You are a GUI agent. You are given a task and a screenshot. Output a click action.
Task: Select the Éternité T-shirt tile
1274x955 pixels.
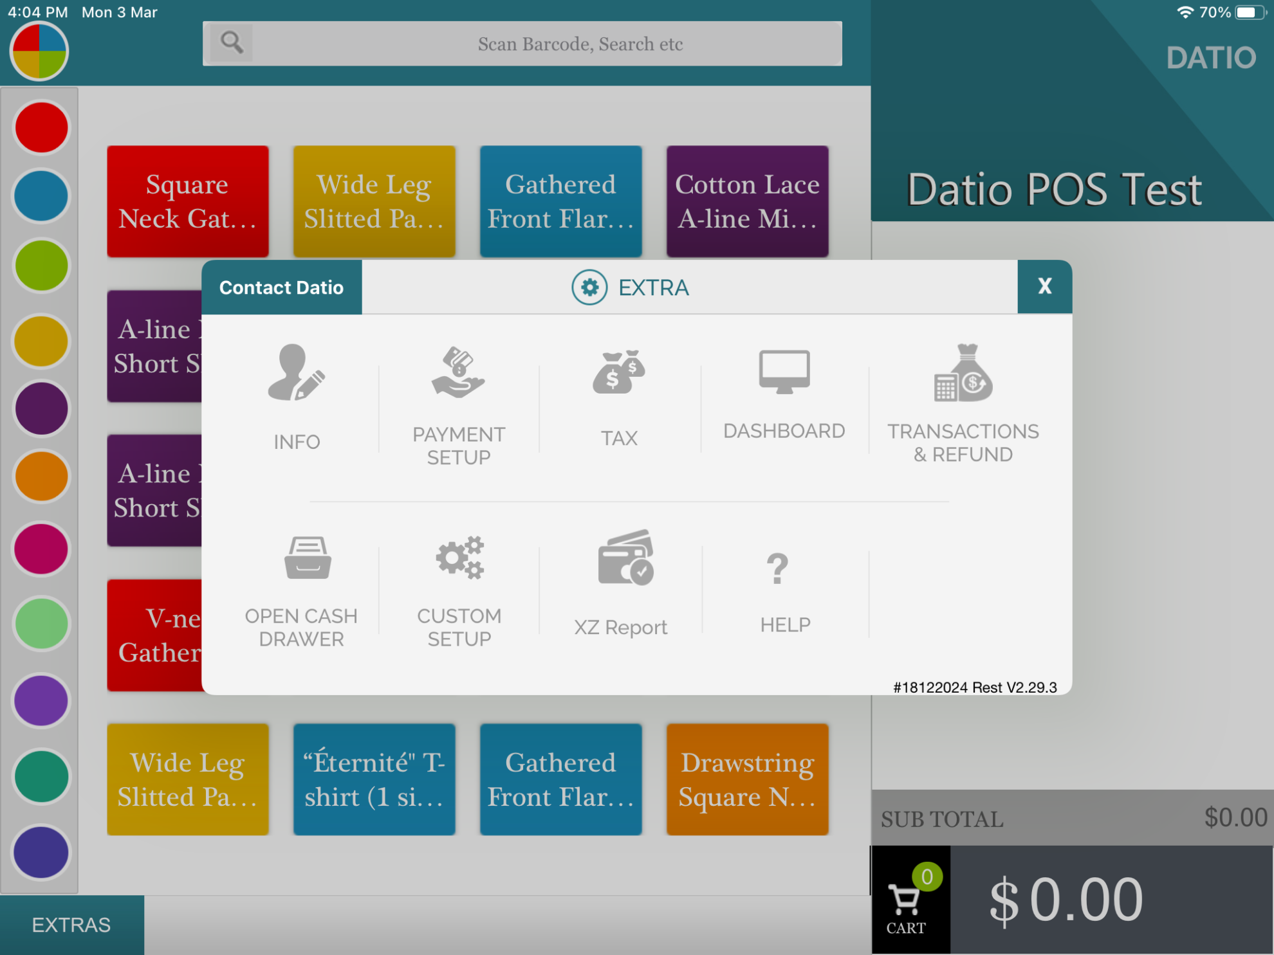[x=374, y=780]
